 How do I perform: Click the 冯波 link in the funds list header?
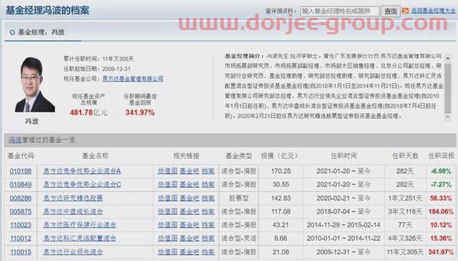[15, 140]
